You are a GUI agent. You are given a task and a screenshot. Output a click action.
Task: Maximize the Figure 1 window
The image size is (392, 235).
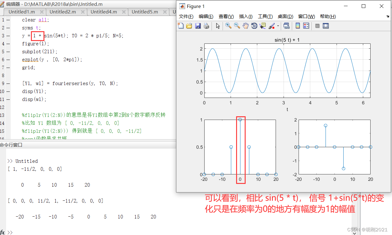click(364, 6)
